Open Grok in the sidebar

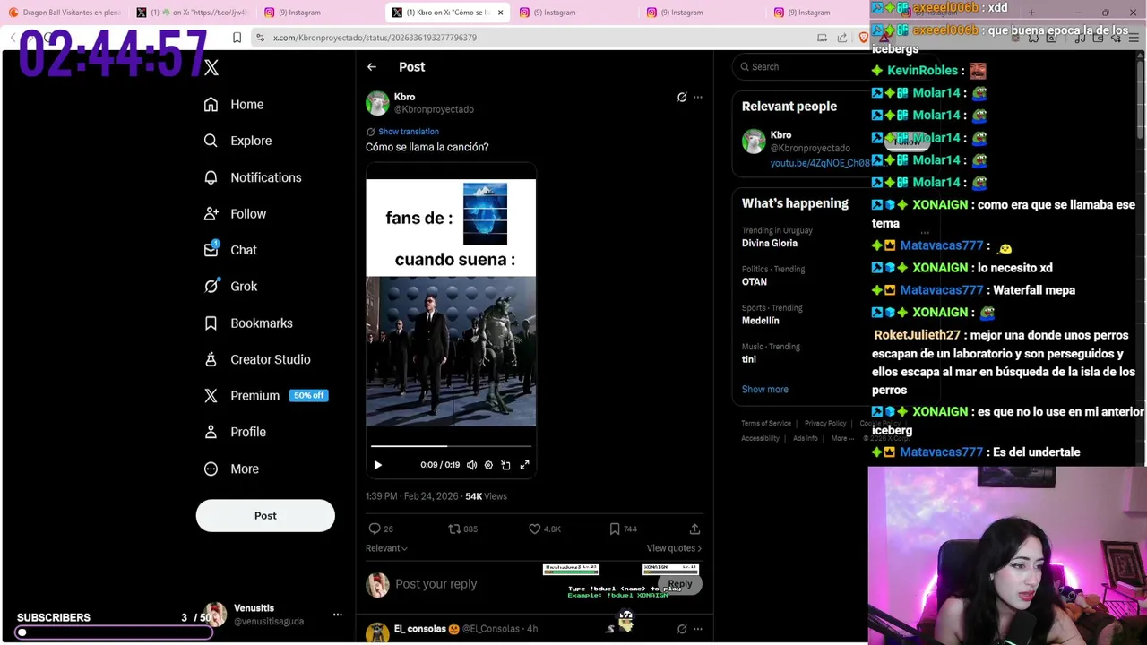[230, 287]
